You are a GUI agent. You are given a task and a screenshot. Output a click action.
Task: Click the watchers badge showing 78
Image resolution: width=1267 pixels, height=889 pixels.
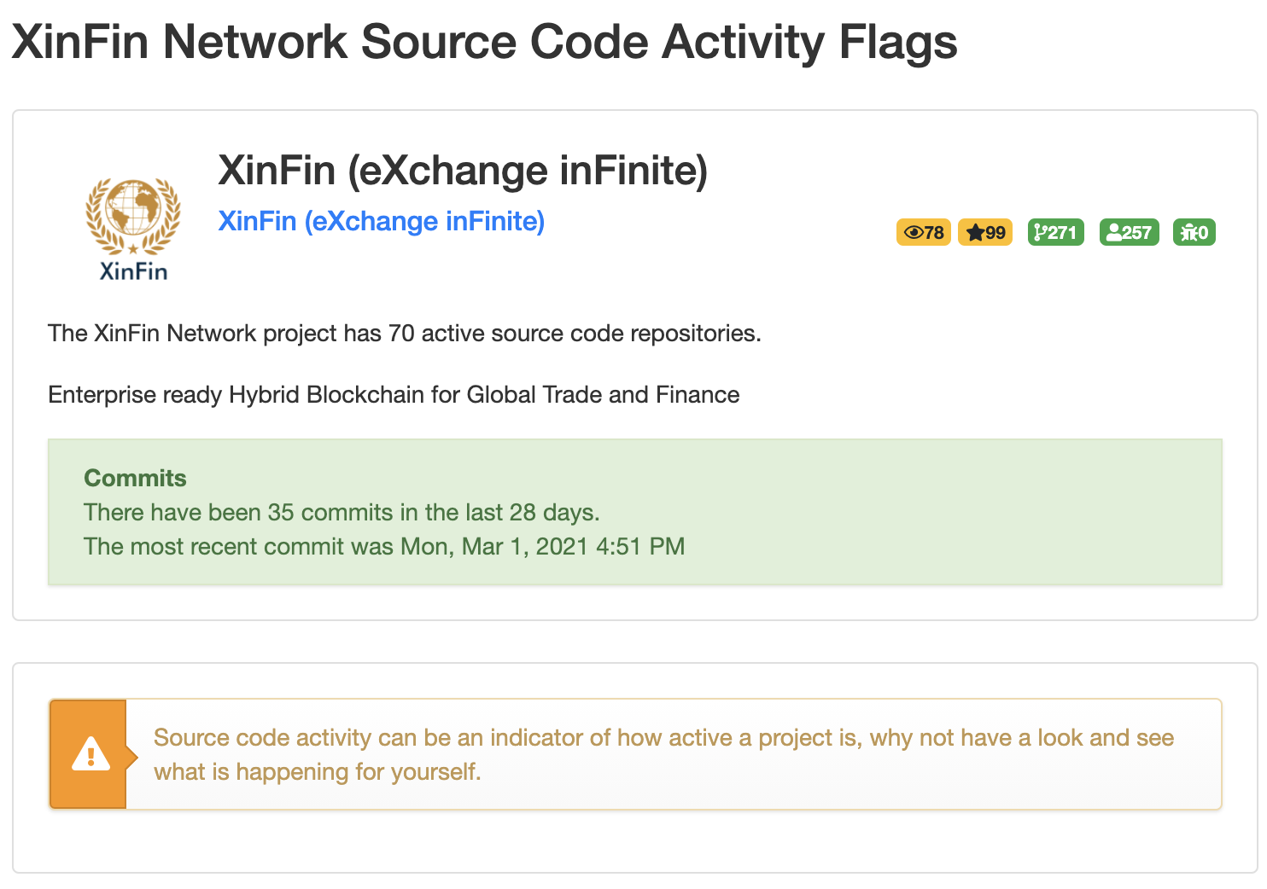923,232
